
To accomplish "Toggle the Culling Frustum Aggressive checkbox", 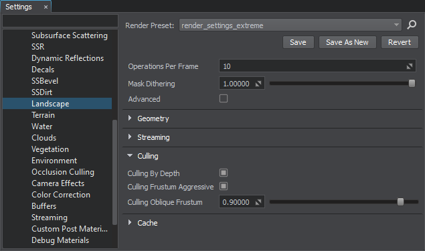I will pos(224,186).
